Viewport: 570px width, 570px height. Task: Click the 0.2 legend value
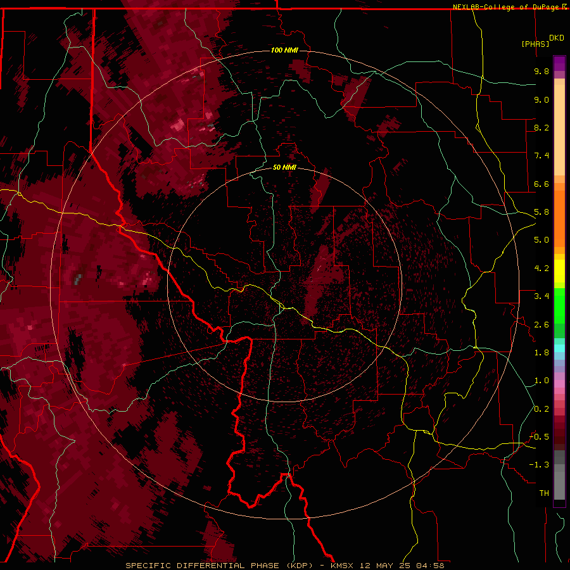coord(541,409)
